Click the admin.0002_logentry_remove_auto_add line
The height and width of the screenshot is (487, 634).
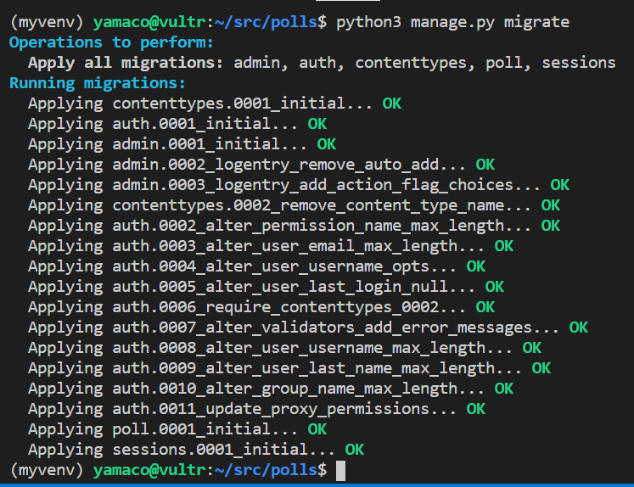[x=261, y=165]
